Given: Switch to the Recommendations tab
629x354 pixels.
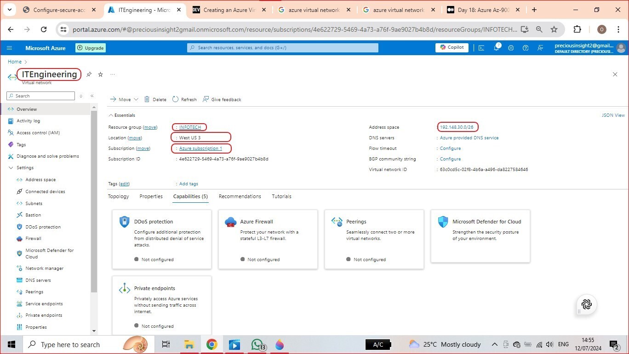Looking at the screenshot, I should pos(240,196).
